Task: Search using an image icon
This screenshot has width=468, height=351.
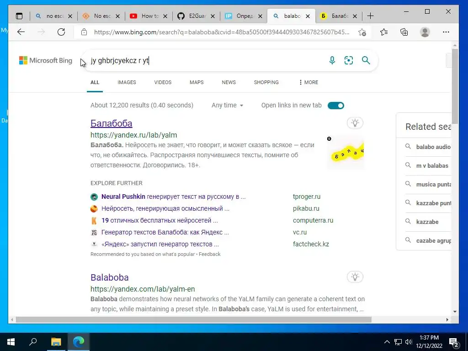Action: click(x=349, y=60)
